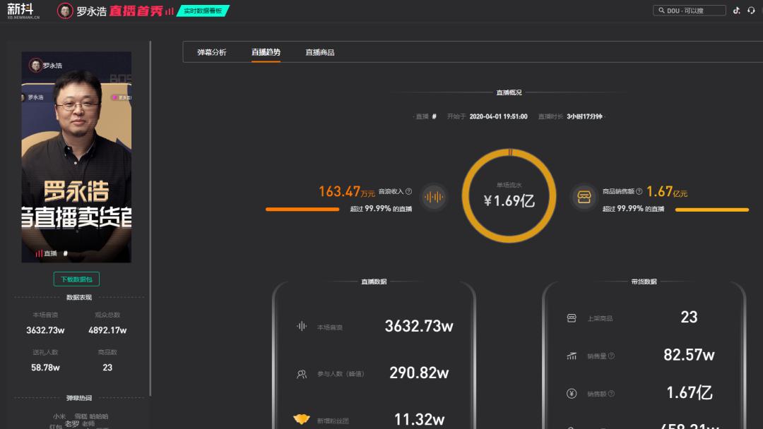
Task: Click the 4892.17w 观众总数 value
Action: coord(107,330)
